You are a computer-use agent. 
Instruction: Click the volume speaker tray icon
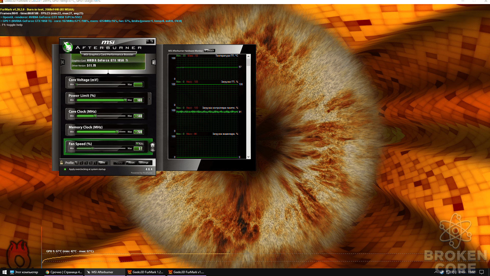tap(454, 272)
